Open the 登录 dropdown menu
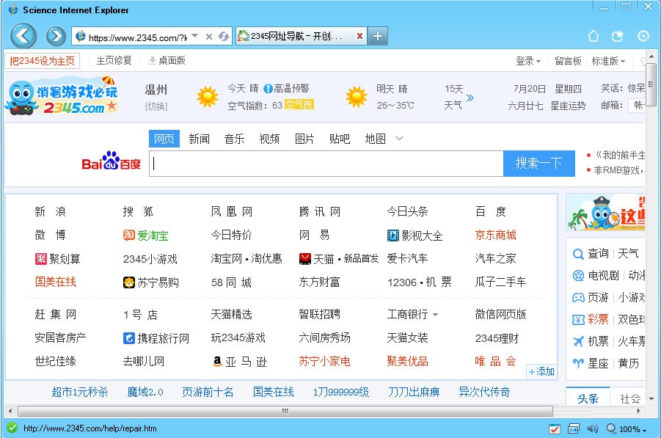The height and width of the screenshot is (438, 661). coord(528,61)
